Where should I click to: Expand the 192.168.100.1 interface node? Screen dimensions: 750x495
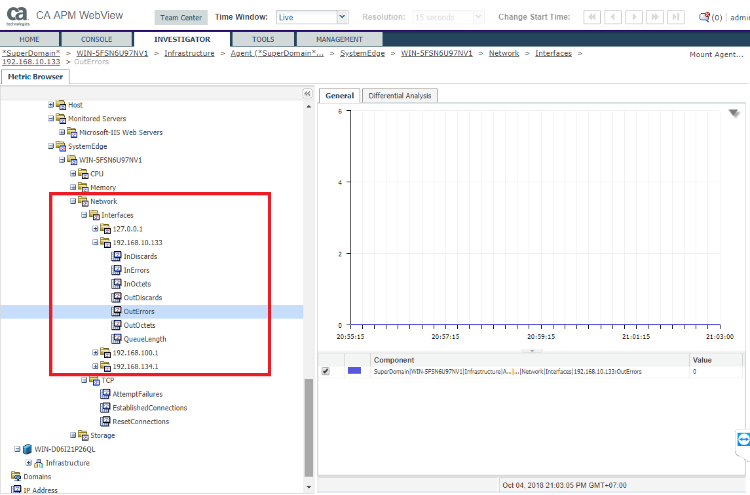coord(95,352)
